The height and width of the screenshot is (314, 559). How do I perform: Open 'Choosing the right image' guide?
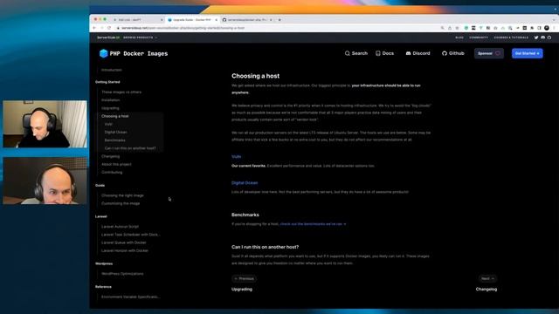tap(122, 195)
